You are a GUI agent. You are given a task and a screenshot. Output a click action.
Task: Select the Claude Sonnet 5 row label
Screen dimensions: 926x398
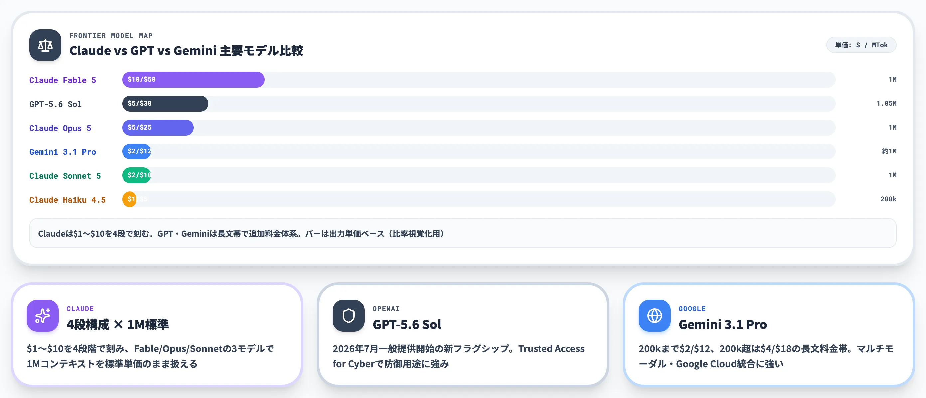pyautogui.click(x=65, y=176)
